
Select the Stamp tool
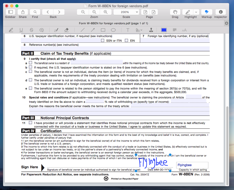pyautogui.click(x=151, y=30)
